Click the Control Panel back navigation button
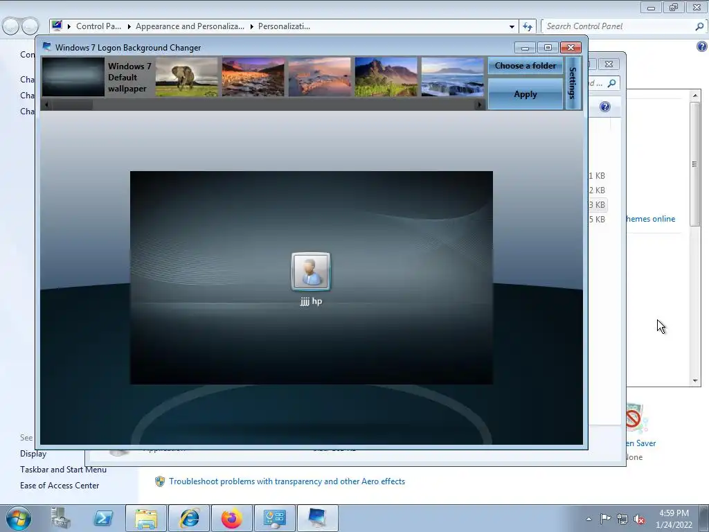The width and height of the screenshot is (709, 532). tap(11, 26)
